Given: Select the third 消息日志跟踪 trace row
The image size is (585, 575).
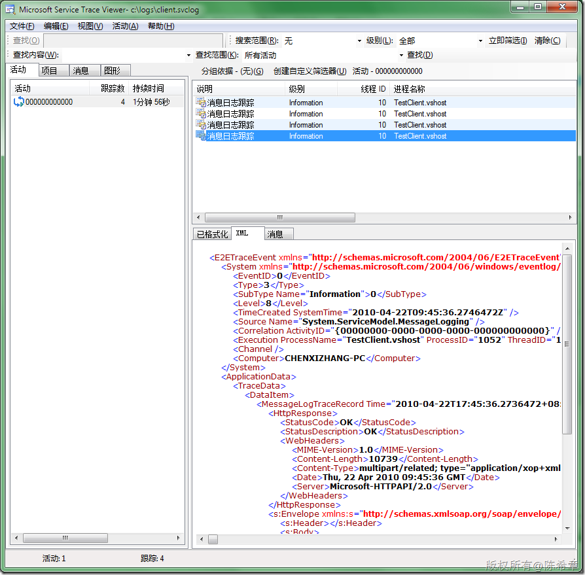Looking at the screenshot, I should [x=384, y=125].
